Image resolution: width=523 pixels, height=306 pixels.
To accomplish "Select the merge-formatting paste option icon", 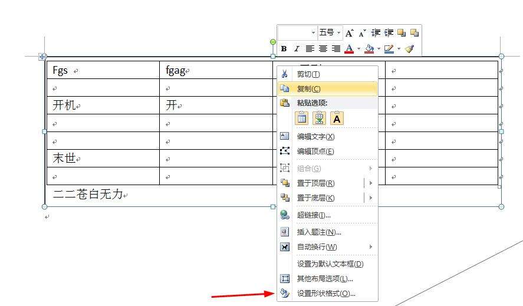I will click(319, 118).
